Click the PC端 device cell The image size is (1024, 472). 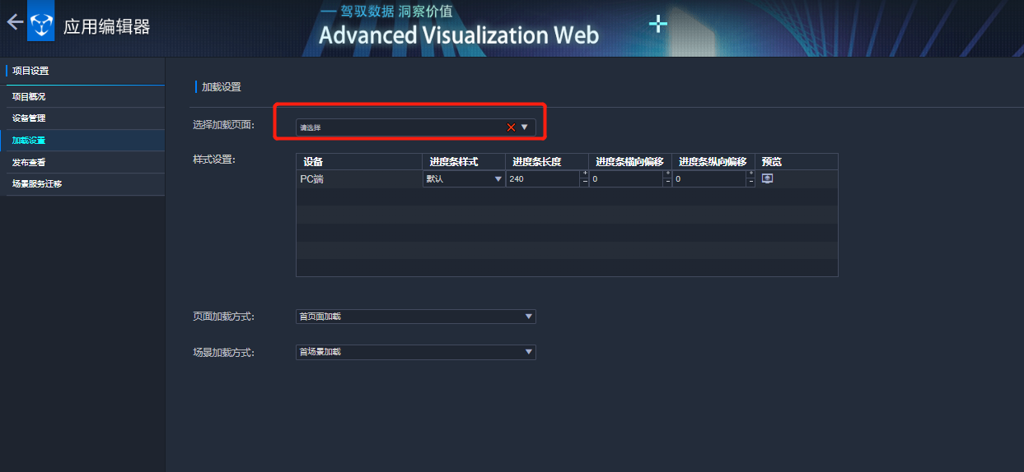pos(359,178)
